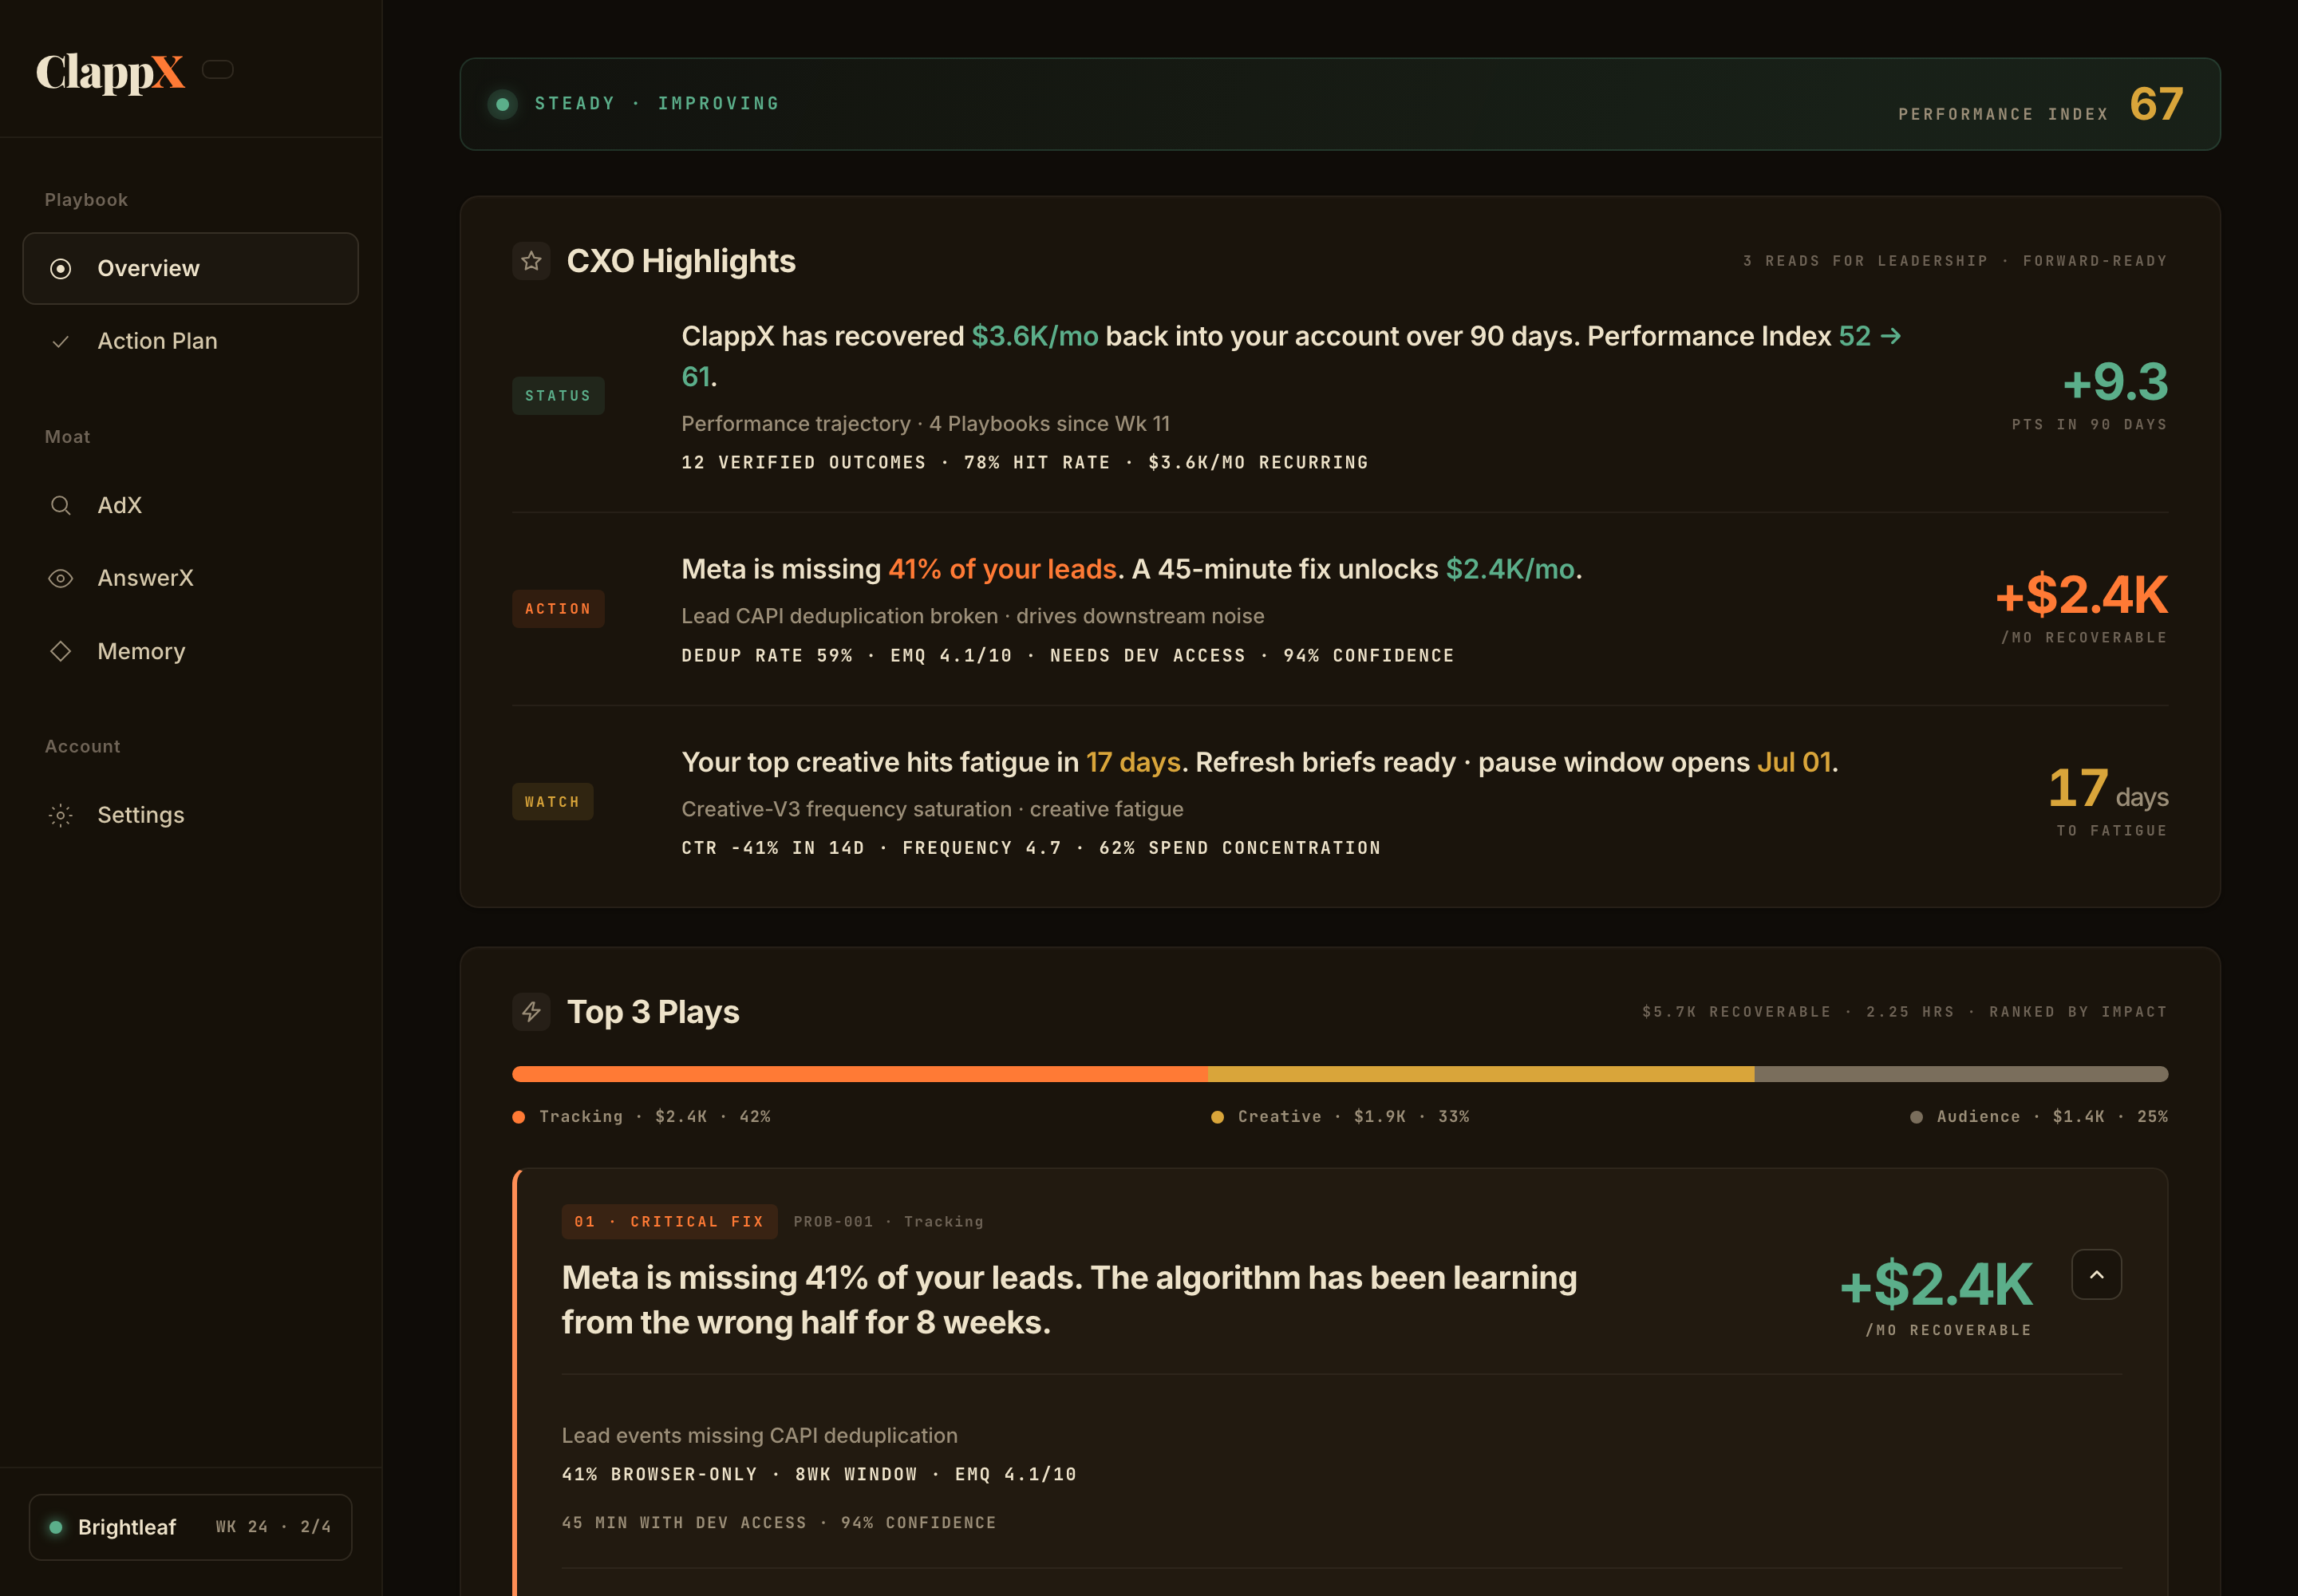Click DEDUP RATE 59% stats line
Screen dimensions: 2298x1596
1068,656
